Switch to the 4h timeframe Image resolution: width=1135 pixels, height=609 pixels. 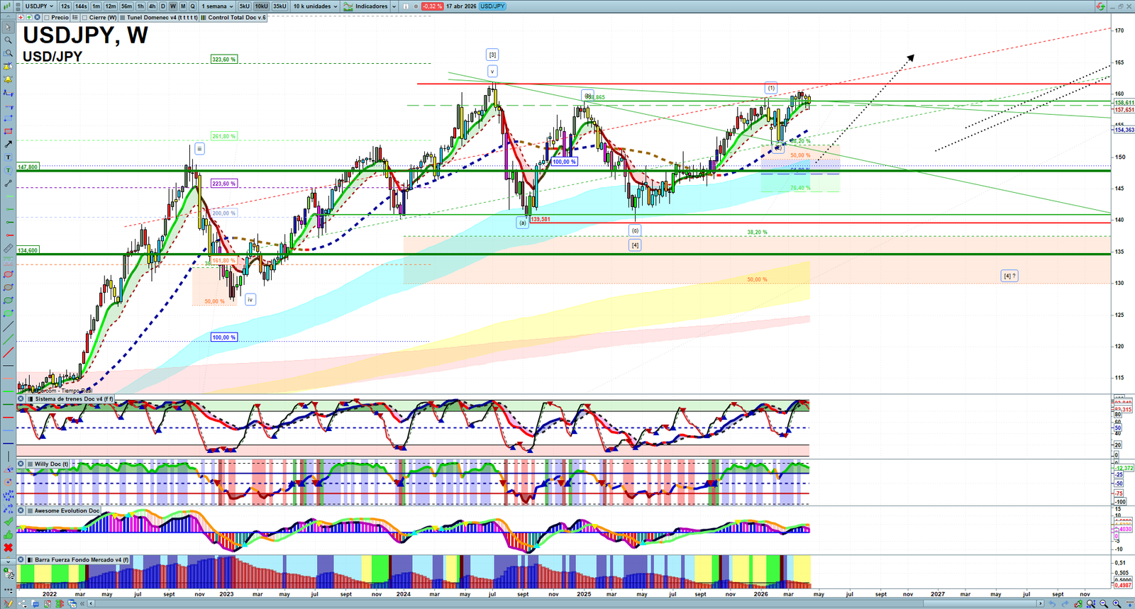[152, 6]
